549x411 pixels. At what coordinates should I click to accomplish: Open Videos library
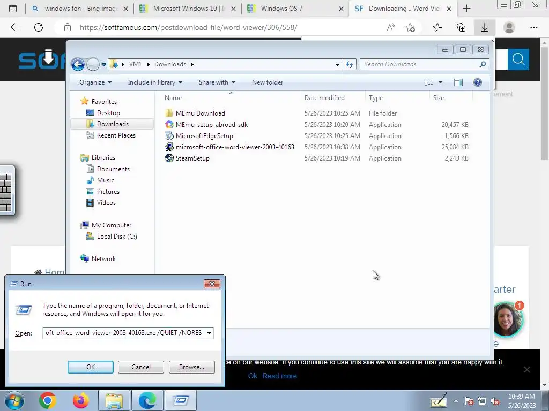[x=106, y=203]
